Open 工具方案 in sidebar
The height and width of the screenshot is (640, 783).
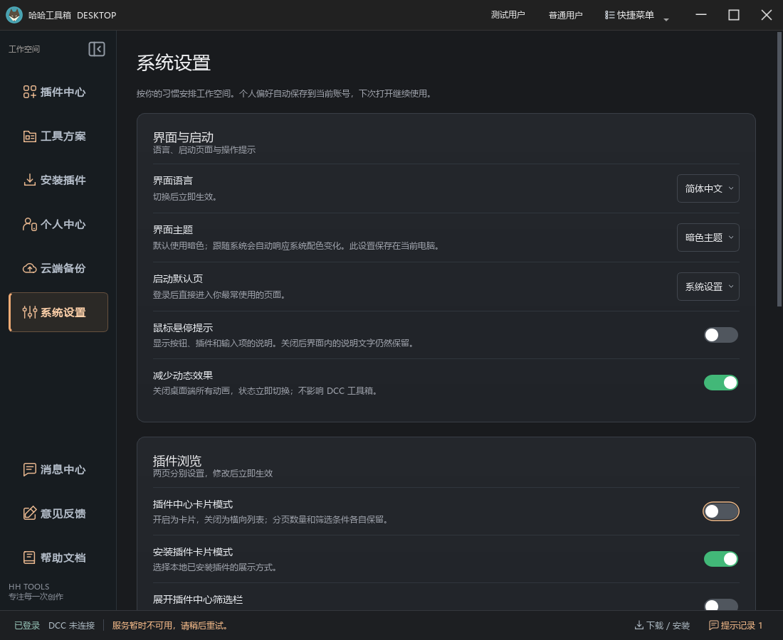click(x=58, y=137)
